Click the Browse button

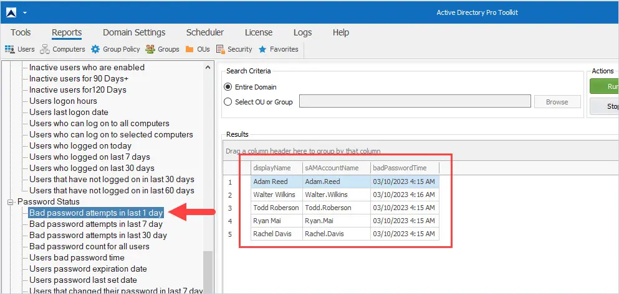557,101
